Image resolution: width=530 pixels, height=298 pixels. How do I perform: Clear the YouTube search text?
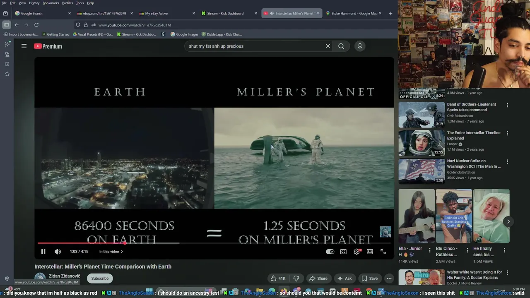pyautogui.click(x=328, y=46)
